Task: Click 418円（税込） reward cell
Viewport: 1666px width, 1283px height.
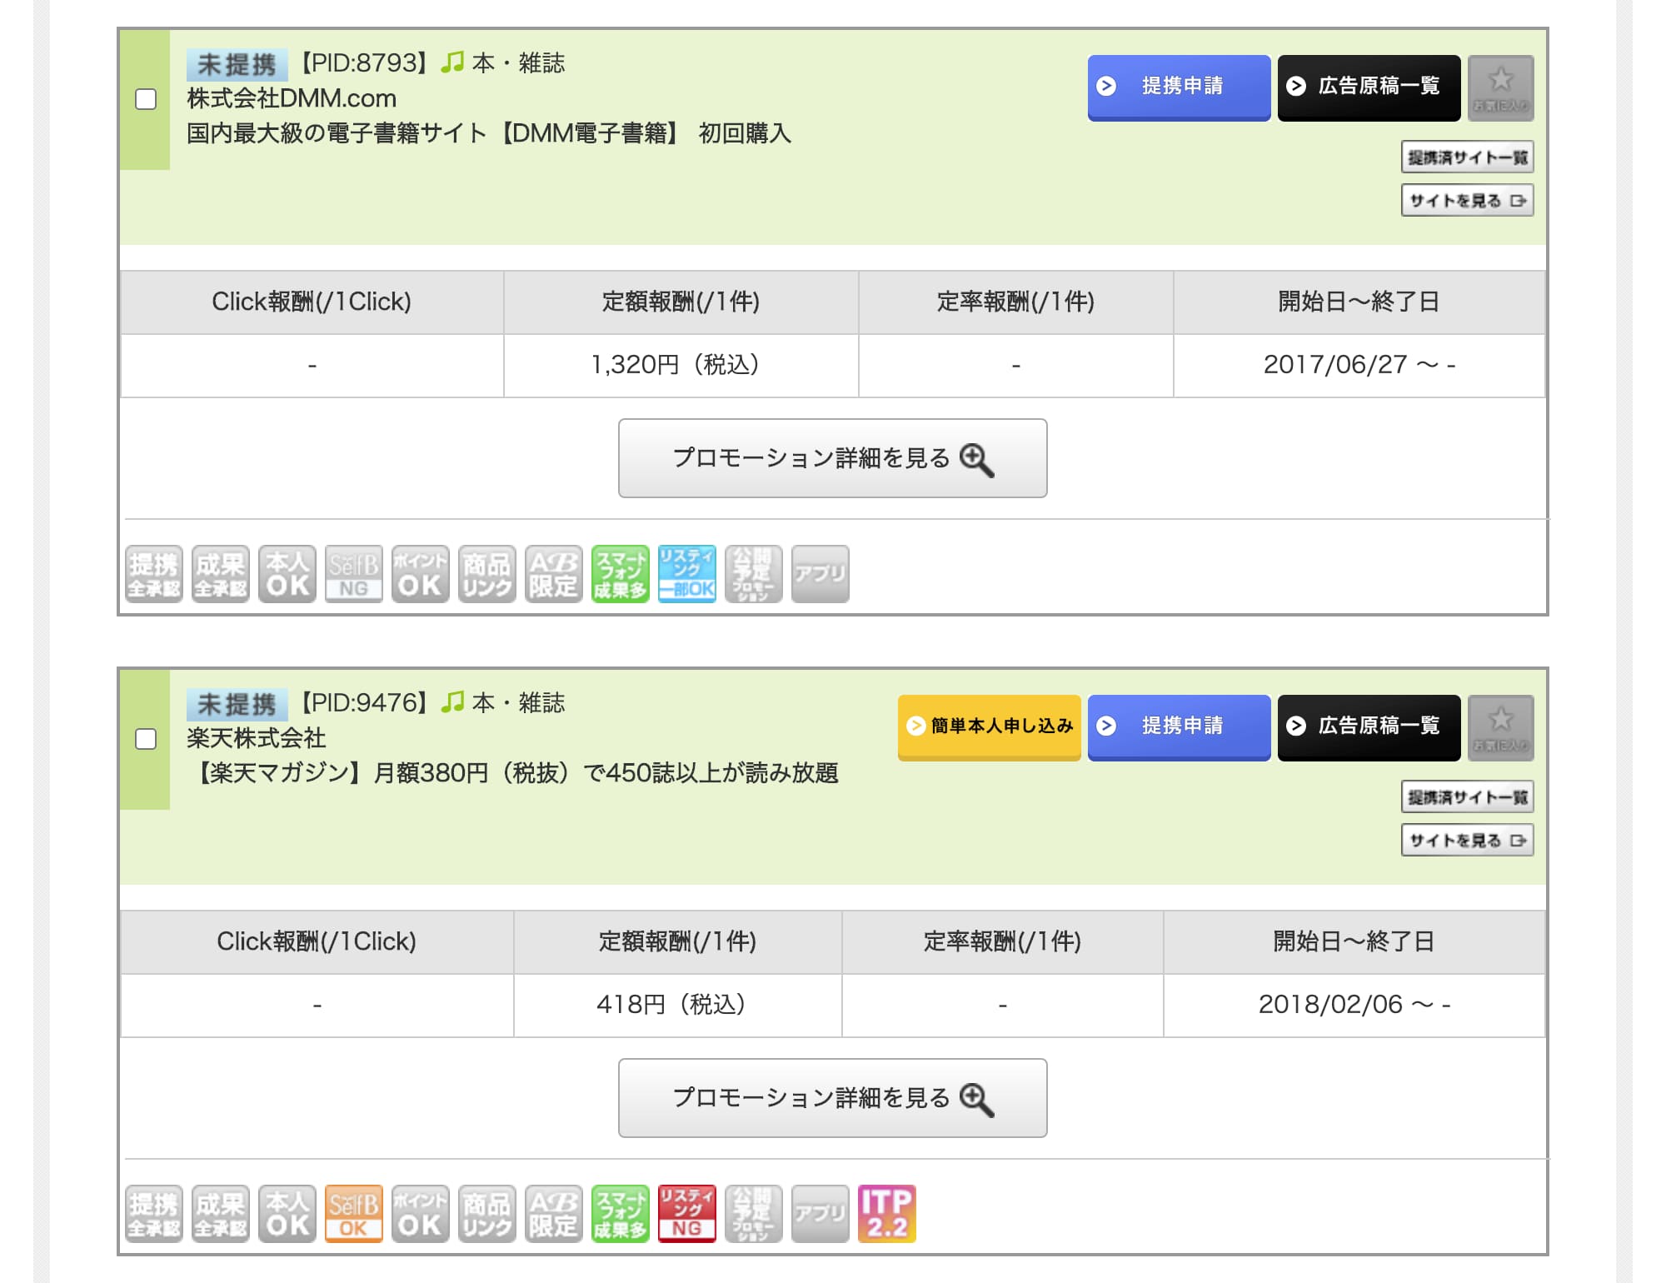Action: (677, 1005)
